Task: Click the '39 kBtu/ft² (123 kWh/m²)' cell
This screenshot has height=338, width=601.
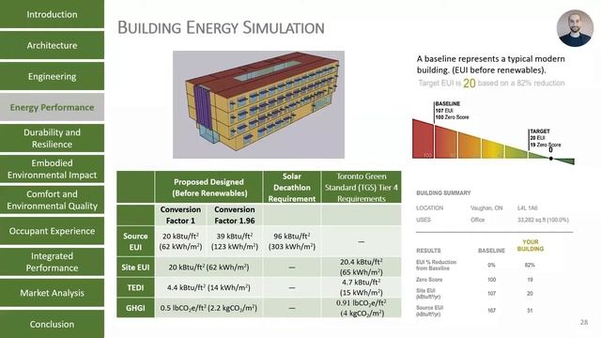Action: point(235,241)
